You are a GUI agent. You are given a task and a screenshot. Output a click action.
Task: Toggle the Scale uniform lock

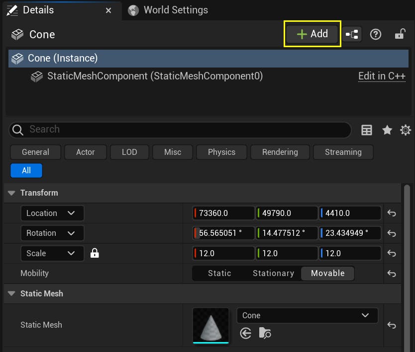pyautogui.click(x=94, y=253)
